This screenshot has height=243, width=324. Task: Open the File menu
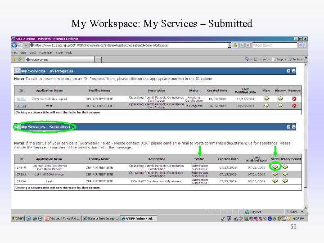[15, 53]
